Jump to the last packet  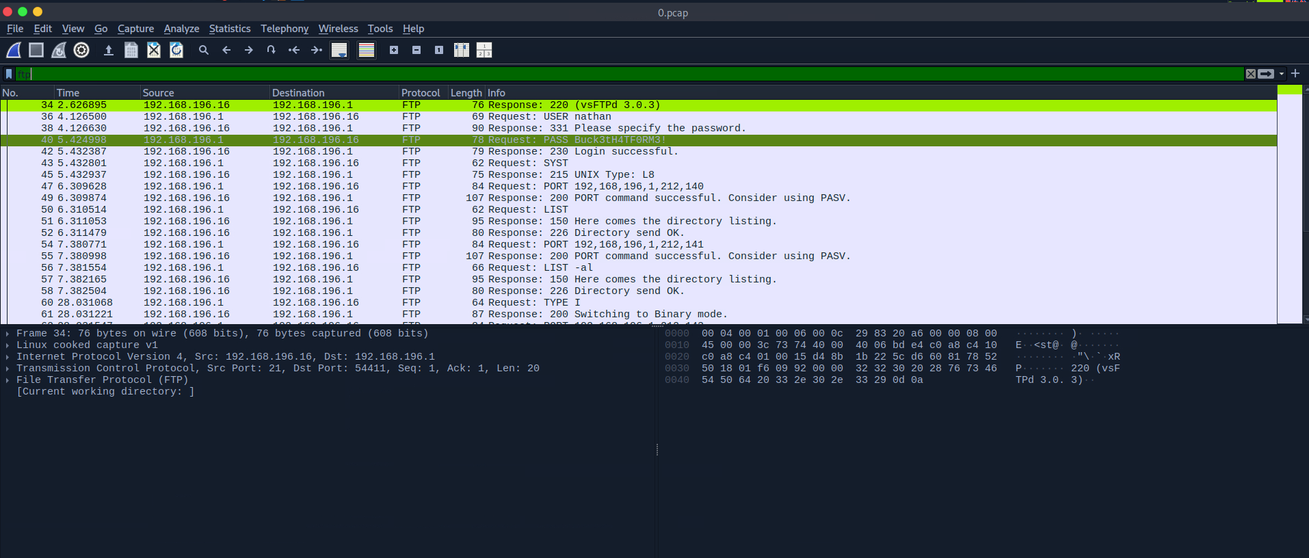pyautogui.click(x=317, y=50)
